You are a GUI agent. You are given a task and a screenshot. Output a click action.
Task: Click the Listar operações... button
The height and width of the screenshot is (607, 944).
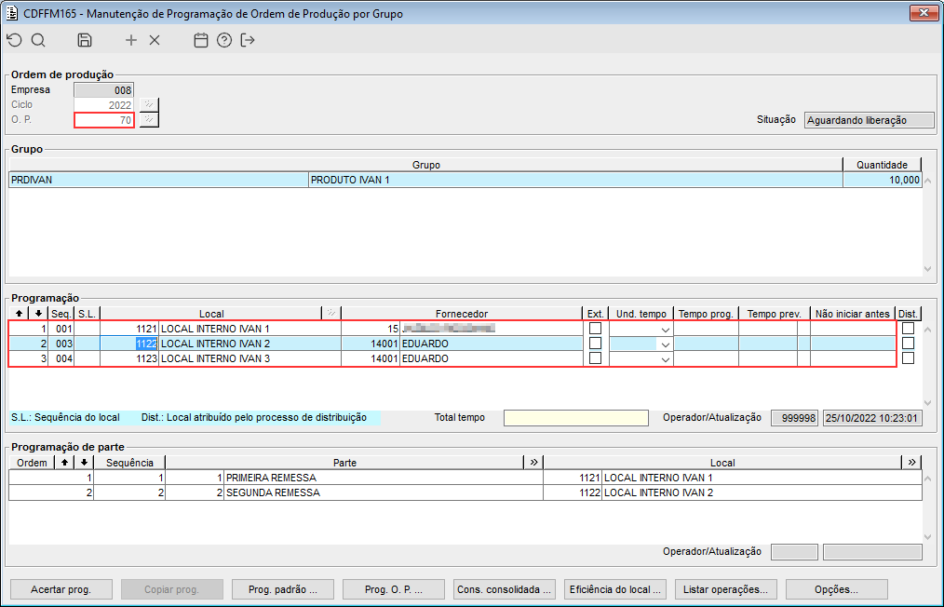[x=726, y=589]
